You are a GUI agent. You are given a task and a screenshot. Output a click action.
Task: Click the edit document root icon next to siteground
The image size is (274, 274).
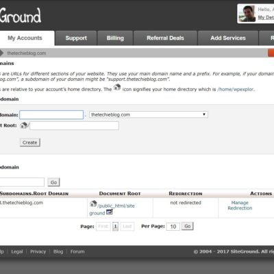(110, 212)
